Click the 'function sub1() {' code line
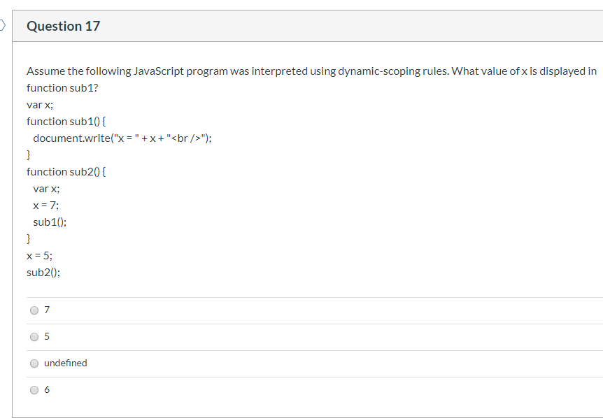This screenshot has height=418, width=603. click(66, 122)
